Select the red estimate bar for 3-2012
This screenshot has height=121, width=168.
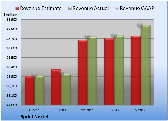109,71
